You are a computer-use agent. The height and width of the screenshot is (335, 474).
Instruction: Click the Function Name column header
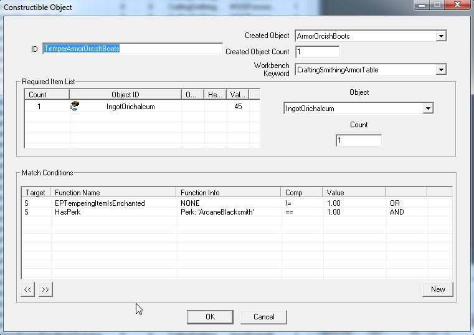(x=113, y=193)
